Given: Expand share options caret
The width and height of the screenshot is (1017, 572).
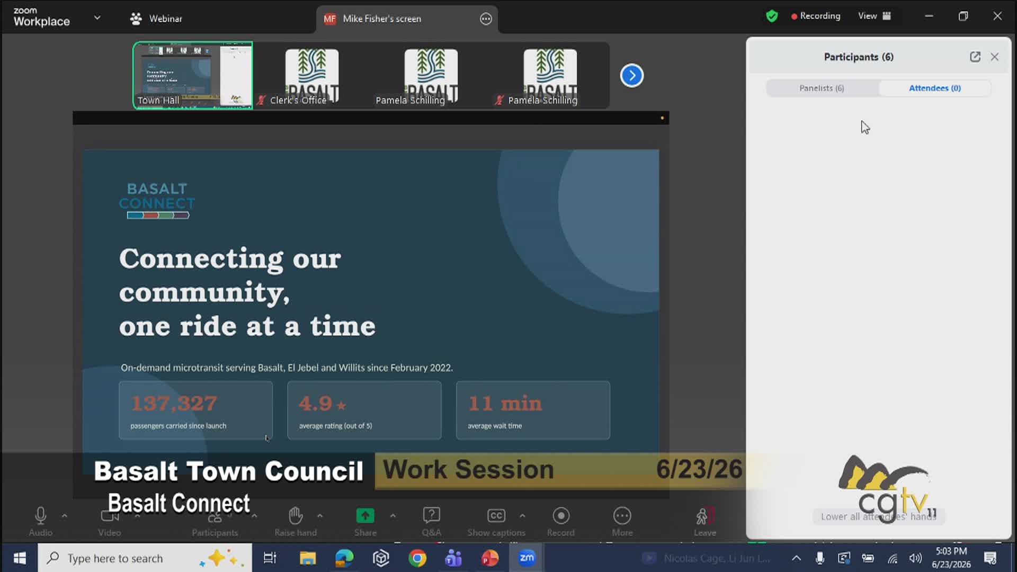Looking at the screenshot, I should coord(392,515).
